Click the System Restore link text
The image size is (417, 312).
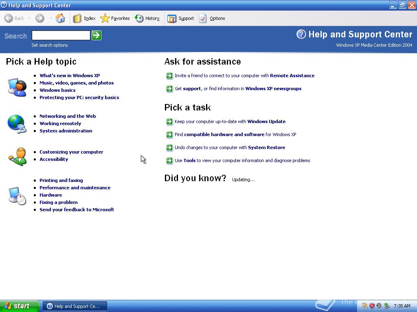(266, 147)
